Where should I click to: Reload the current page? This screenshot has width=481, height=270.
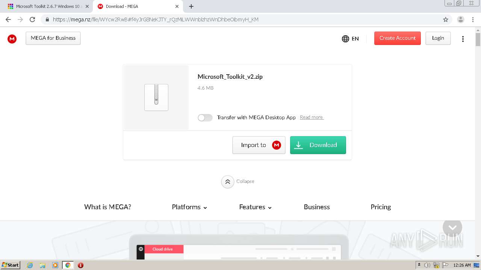coord(33,19)
